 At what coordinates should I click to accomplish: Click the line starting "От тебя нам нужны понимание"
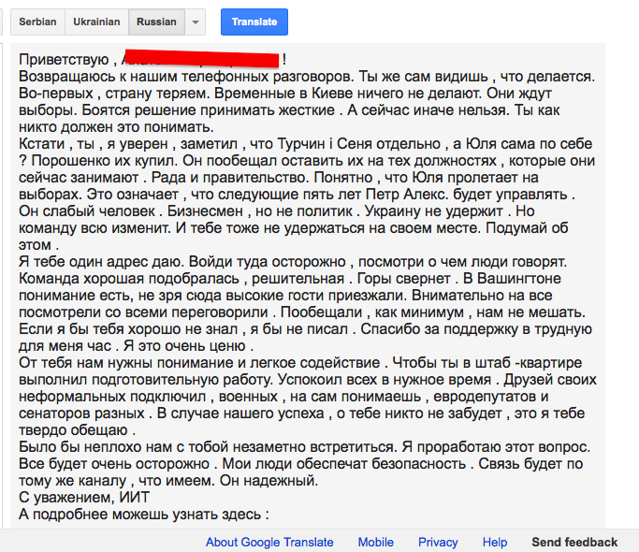point(305,362)
